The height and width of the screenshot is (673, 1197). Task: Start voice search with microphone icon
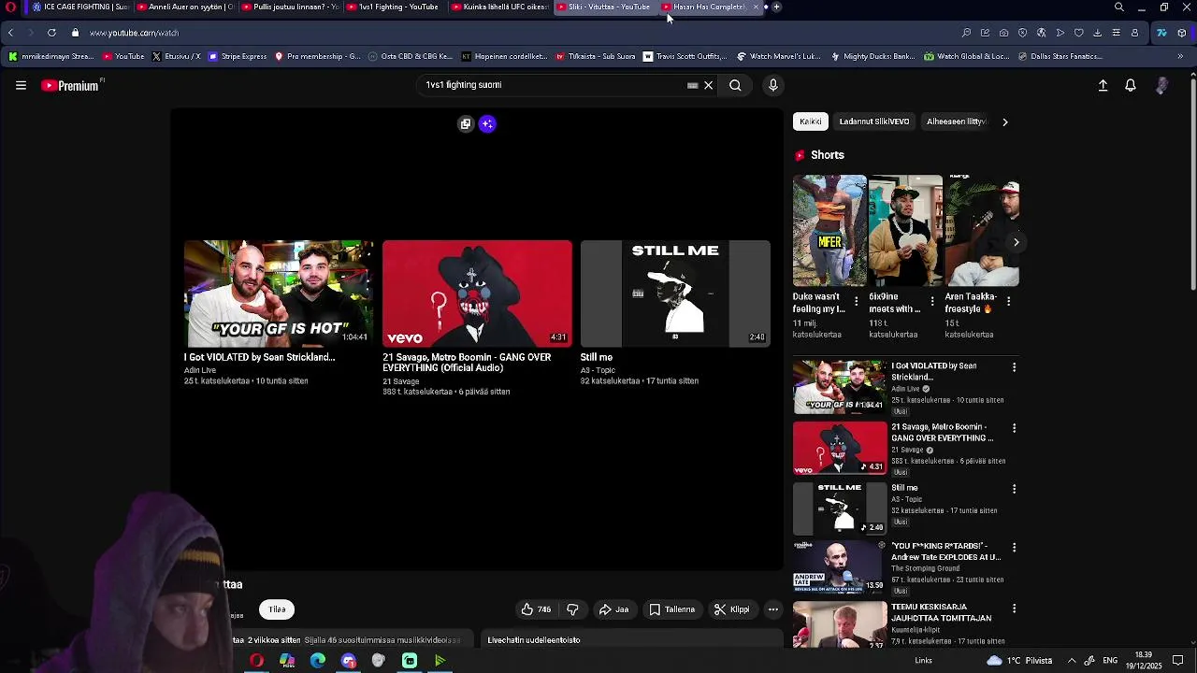(772, 85)
